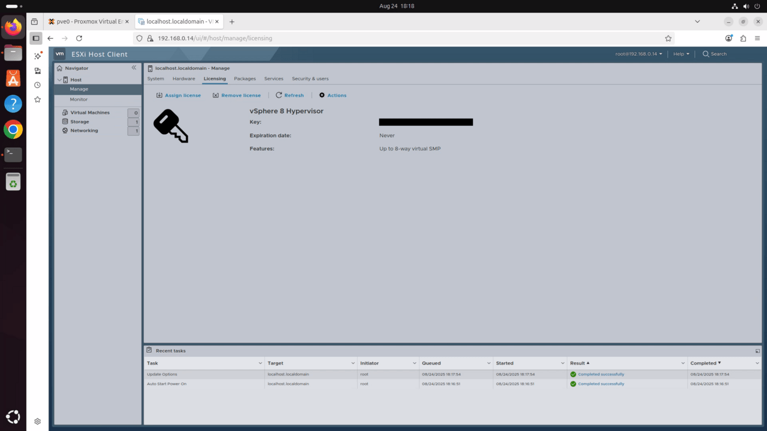Click the large license key icon

click(171, 126)
